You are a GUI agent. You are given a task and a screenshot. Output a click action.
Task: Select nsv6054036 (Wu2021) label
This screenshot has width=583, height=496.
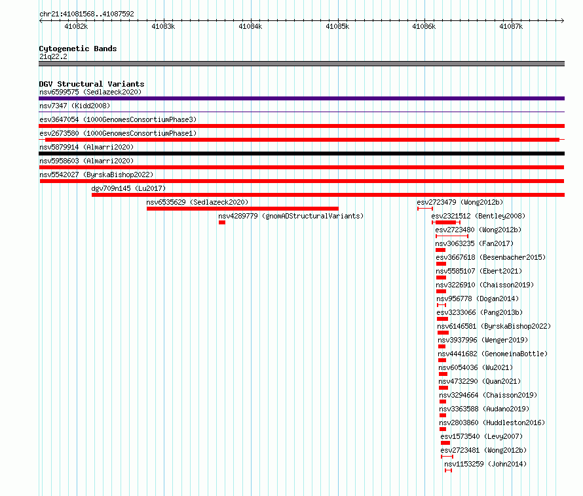[x=476, y=367]
